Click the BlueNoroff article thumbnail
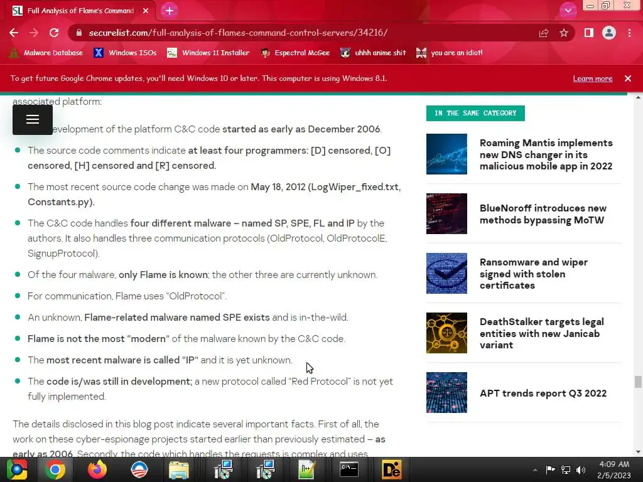Screen dimensions: 643x482 tap(446, 213)
